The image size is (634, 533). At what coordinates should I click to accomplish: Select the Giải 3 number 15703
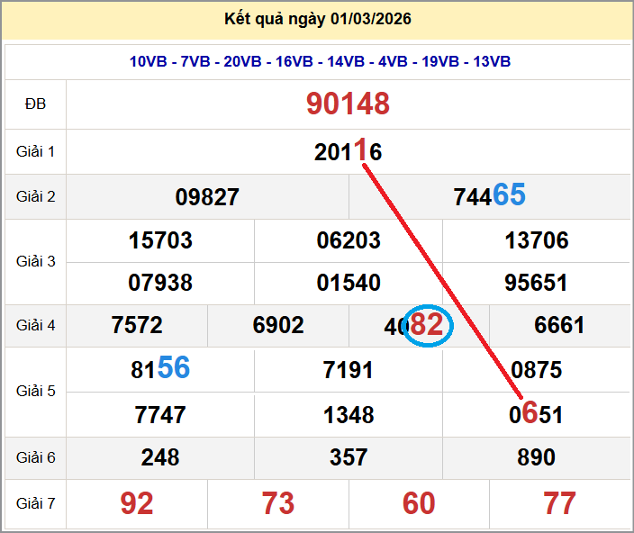click(160, 240)
